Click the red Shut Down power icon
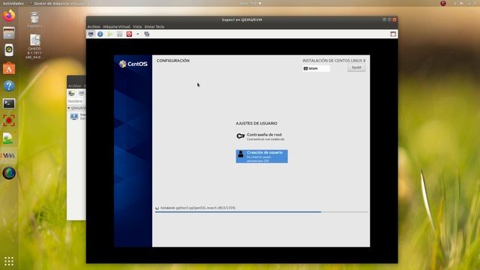This screenshot has width=480, height=270. click(129, 34)
